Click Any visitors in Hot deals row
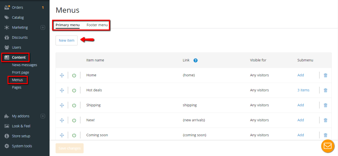 259,90
